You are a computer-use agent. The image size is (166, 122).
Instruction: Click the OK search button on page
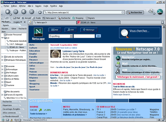click(98, 36)
